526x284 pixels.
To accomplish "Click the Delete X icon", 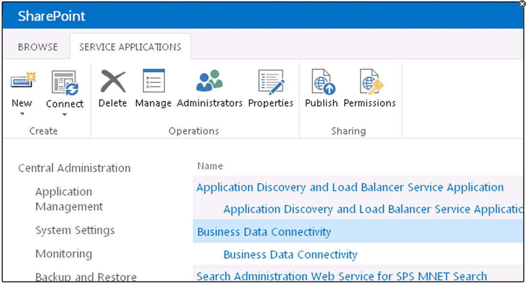I will [x=113, y=81].
